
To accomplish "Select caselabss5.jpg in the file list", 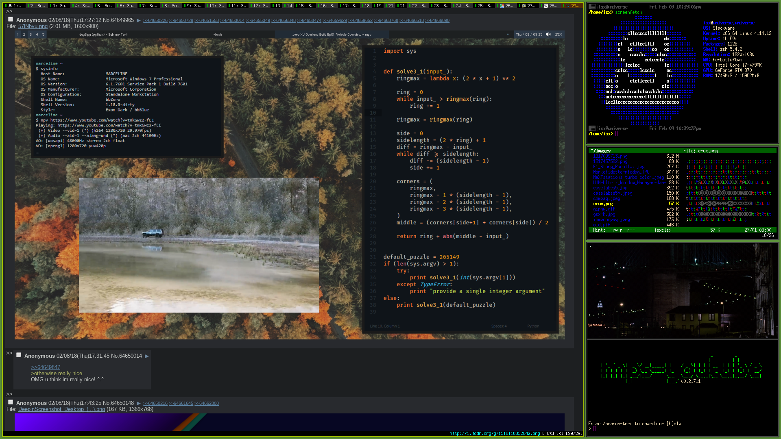I will [x=610, y=188].
